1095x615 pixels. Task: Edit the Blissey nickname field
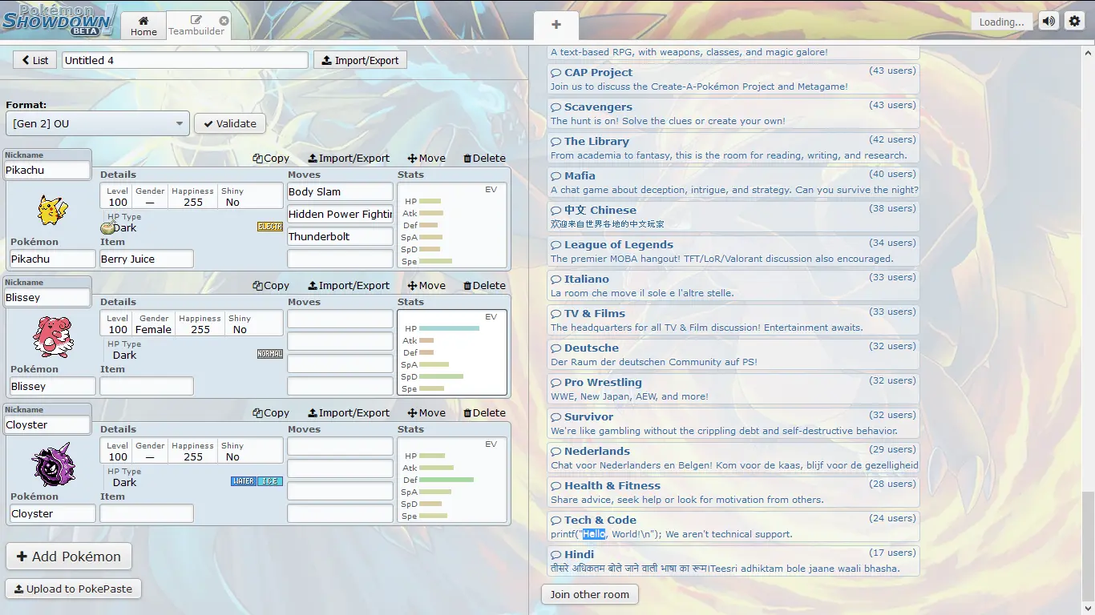(47, 298)
